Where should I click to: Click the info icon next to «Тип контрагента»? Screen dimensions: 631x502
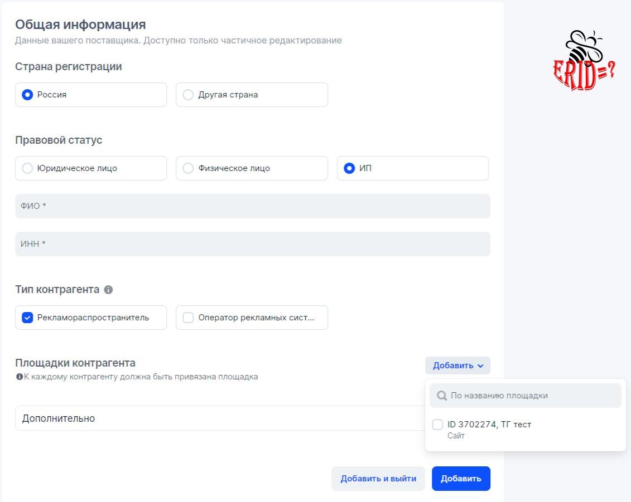click(x=109, y=289)
